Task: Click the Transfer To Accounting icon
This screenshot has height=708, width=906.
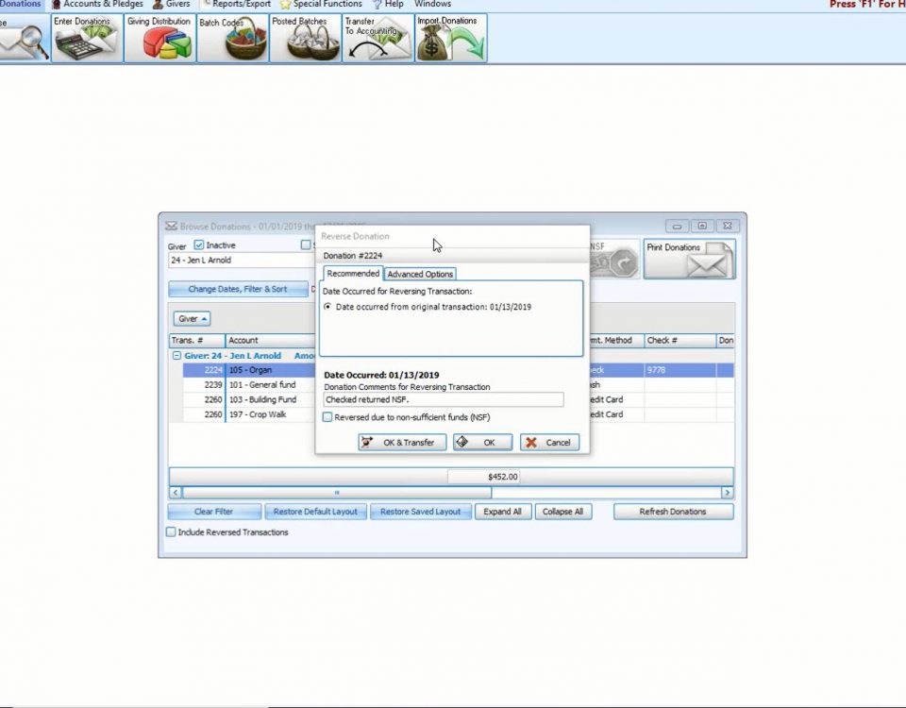Action: point(377,40)
